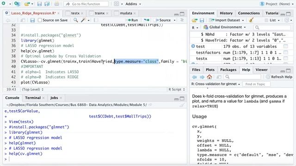View the test data grid icon
296x166 pixels.
click(x=286, y=46)
